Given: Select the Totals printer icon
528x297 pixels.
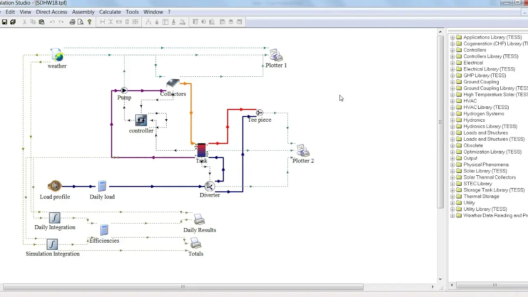Looking at the screenshot, I should (x=196, y=243).
